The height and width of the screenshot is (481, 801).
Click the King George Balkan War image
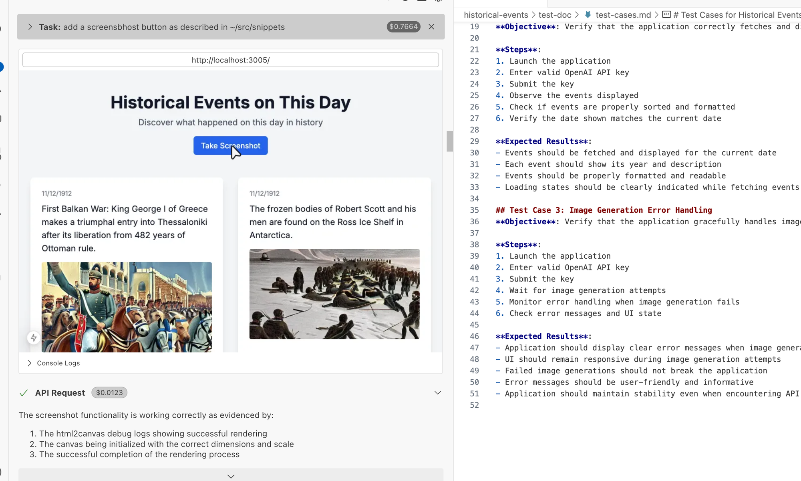click(127, 307)
